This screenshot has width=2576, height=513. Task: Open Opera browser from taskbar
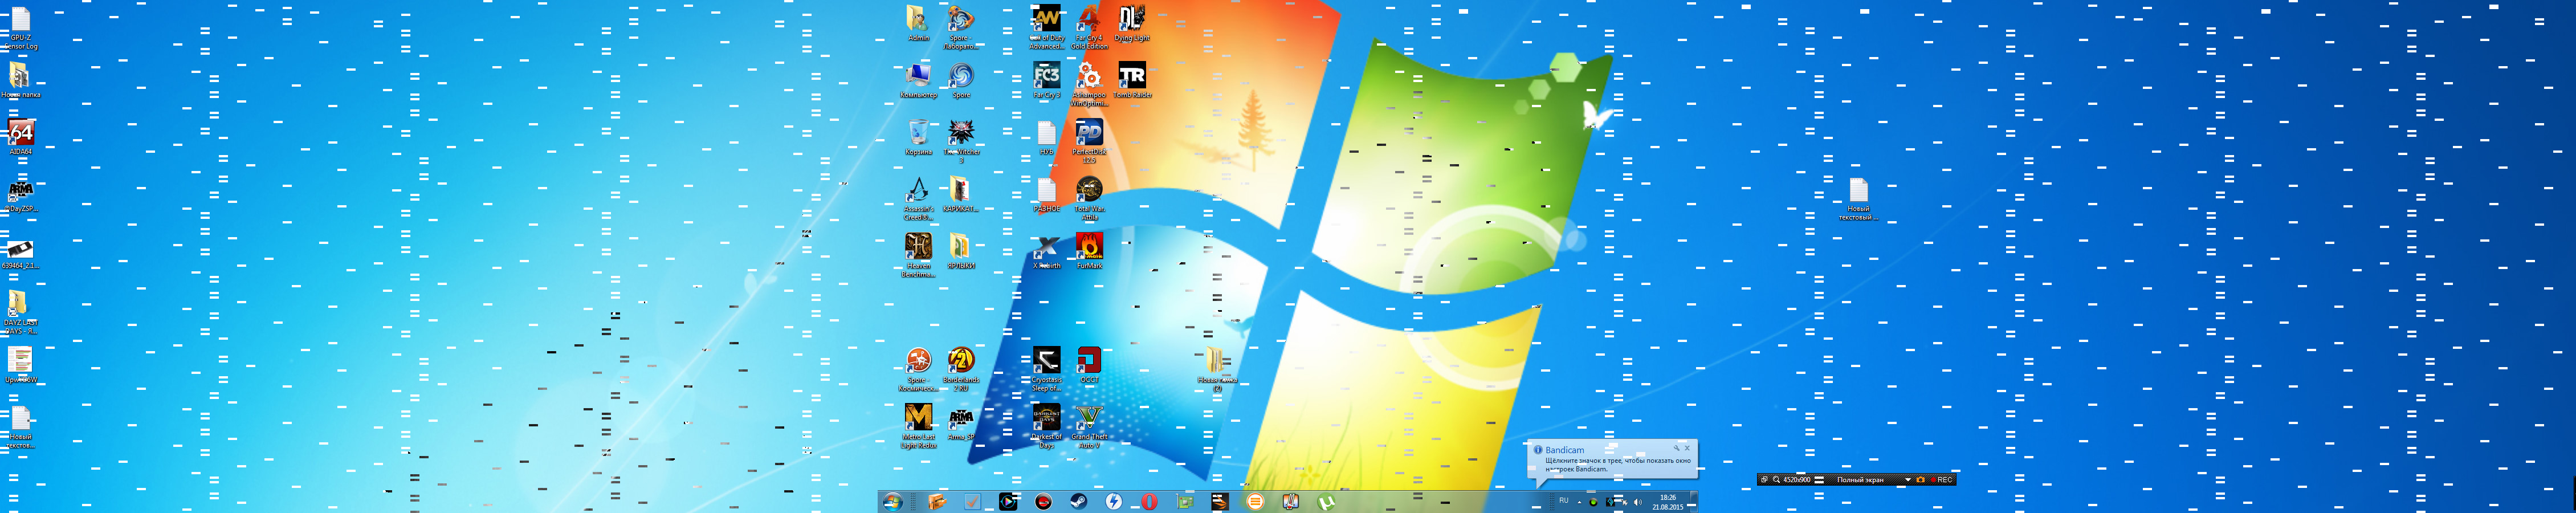tap(1149, 502)
